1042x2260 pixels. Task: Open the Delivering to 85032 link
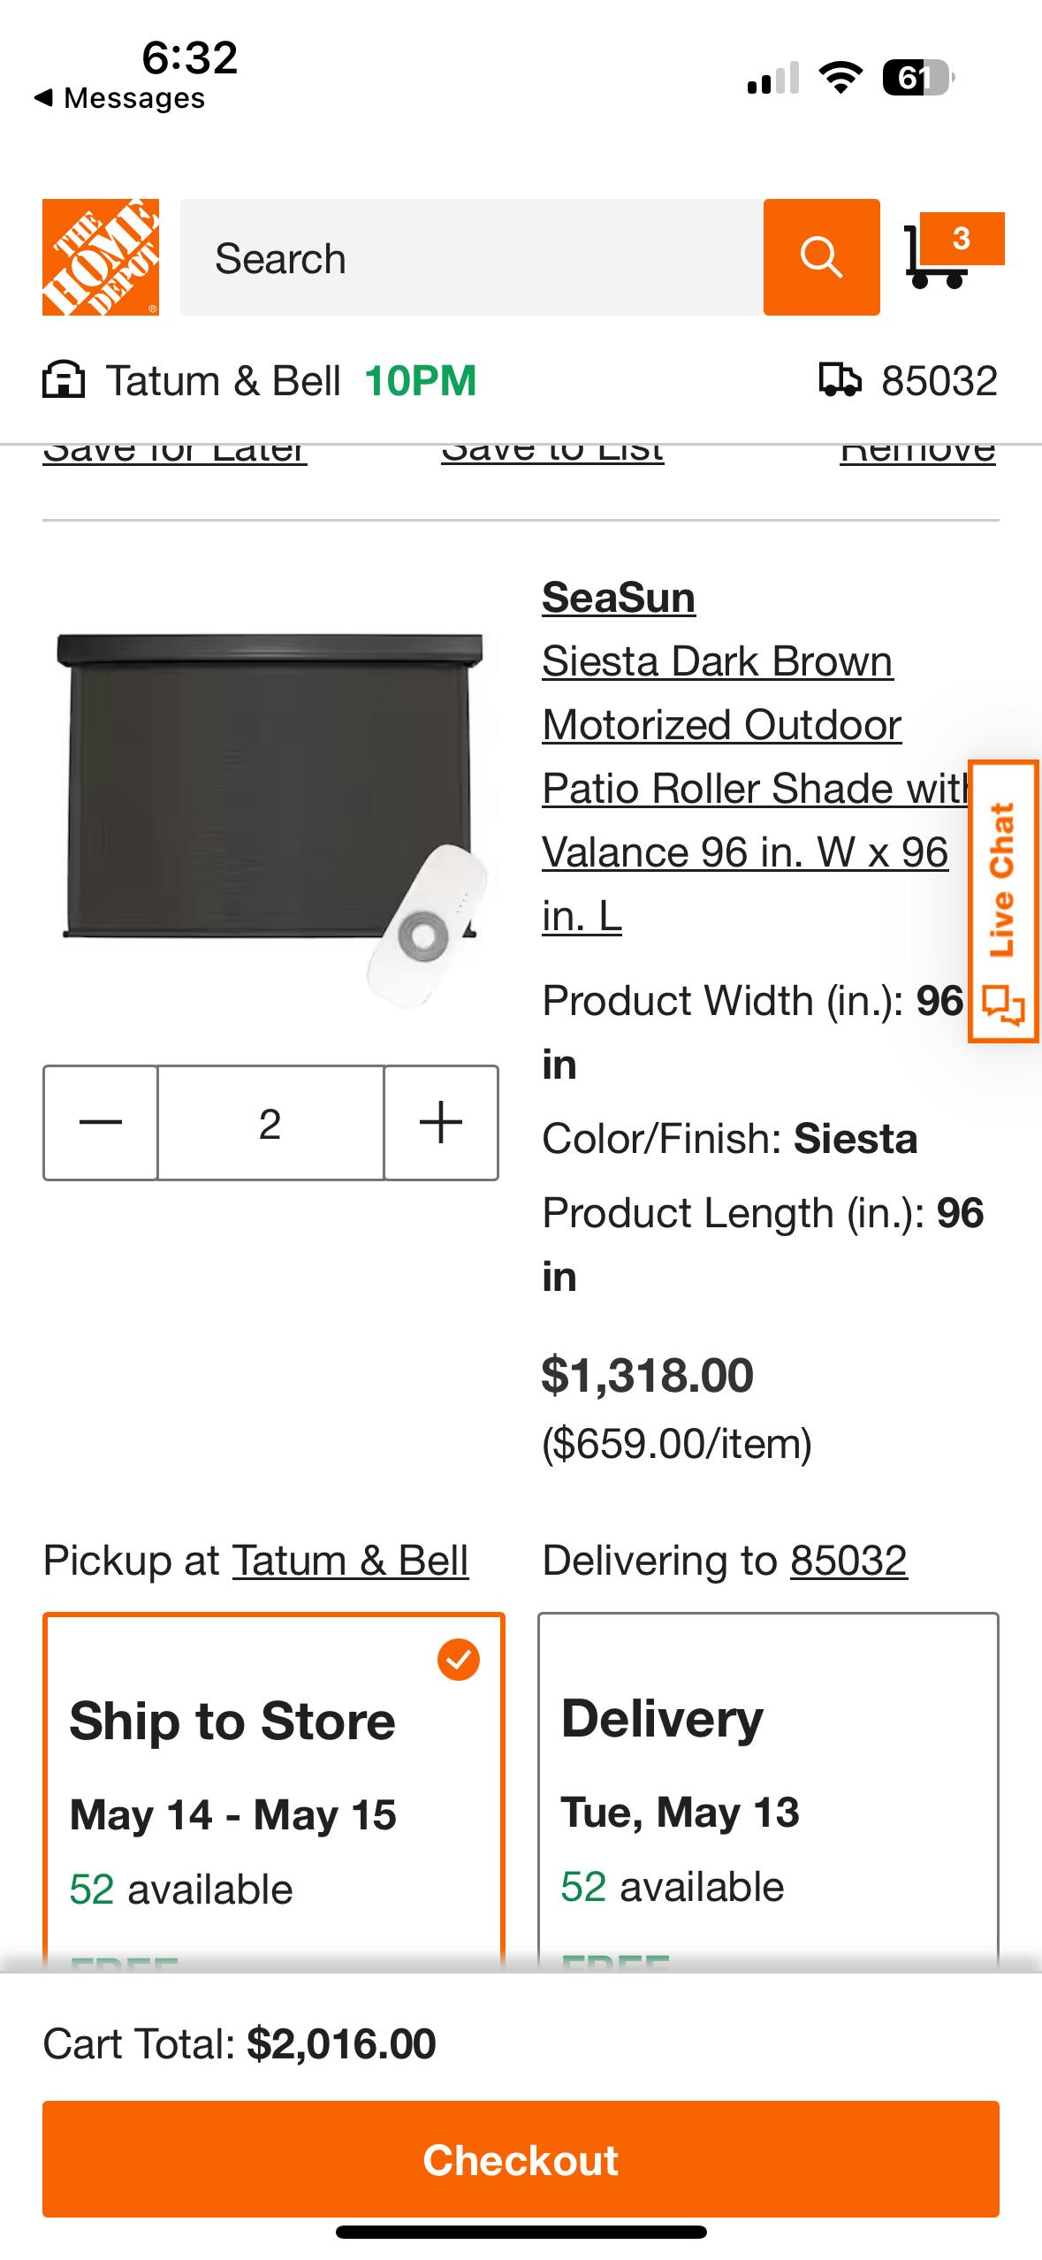[848, 1561]
